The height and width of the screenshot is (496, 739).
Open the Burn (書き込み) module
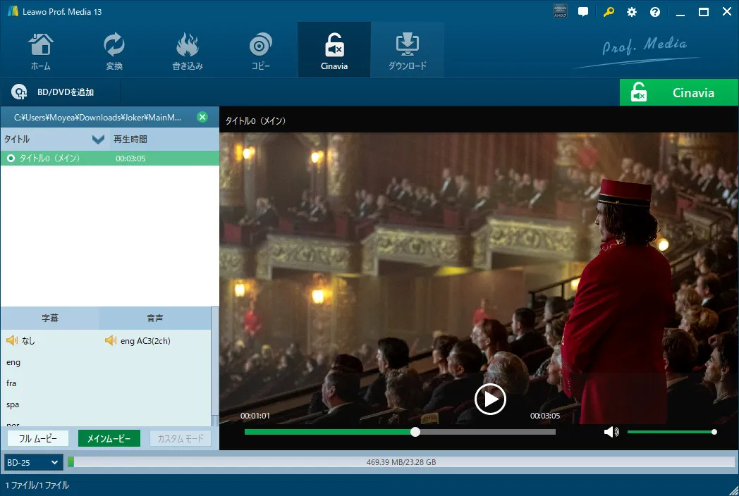[188, 51]
